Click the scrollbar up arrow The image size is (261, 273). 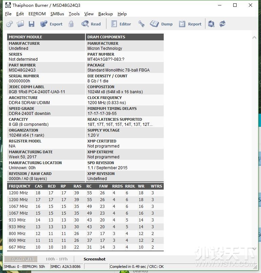coord(254,37)
